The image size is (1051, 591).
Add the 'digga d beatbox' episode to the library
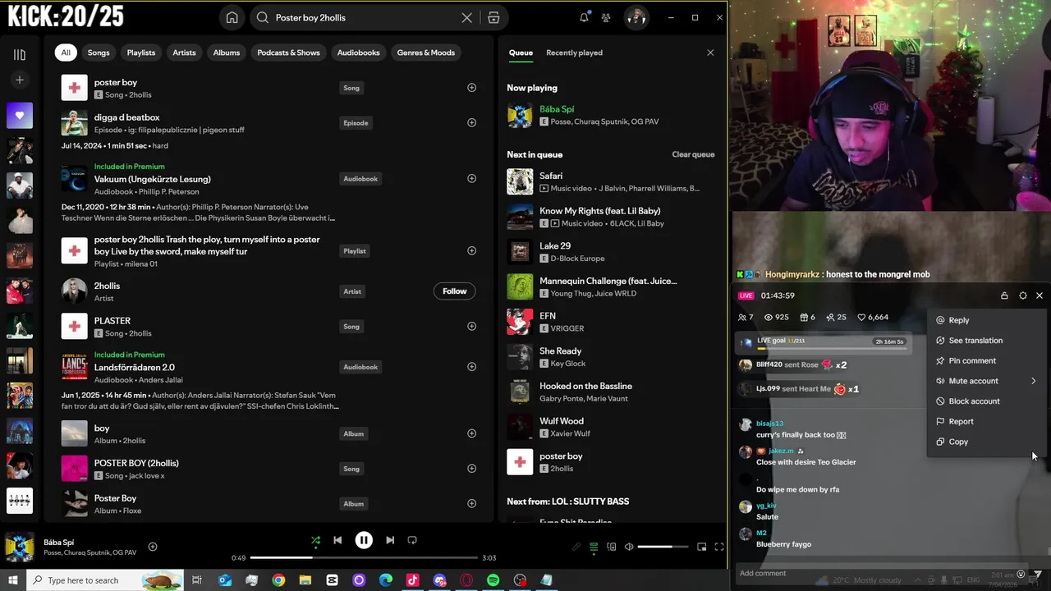(x=471, y=123)
